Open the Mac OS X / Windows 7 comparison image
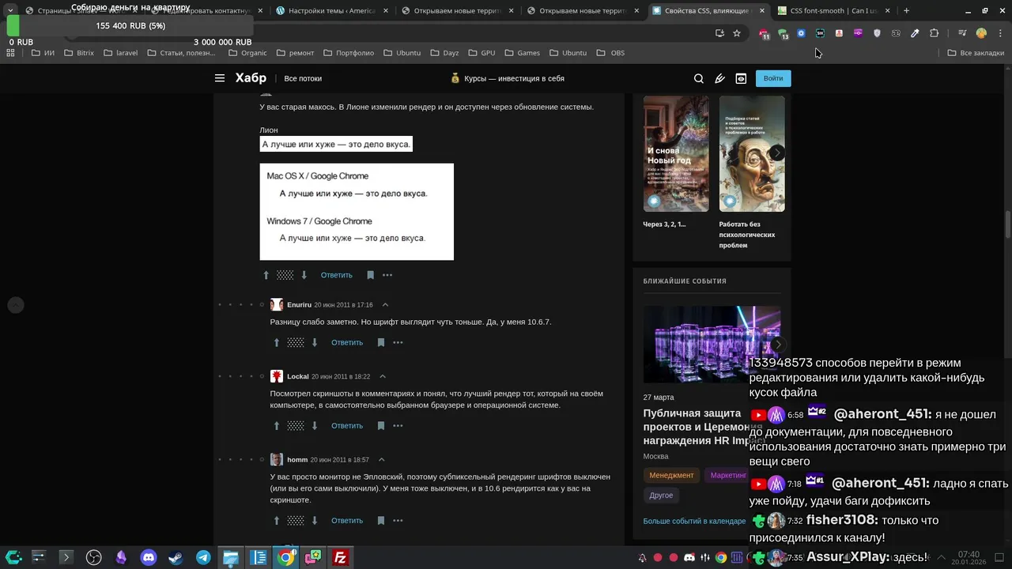 pos(357,212)
